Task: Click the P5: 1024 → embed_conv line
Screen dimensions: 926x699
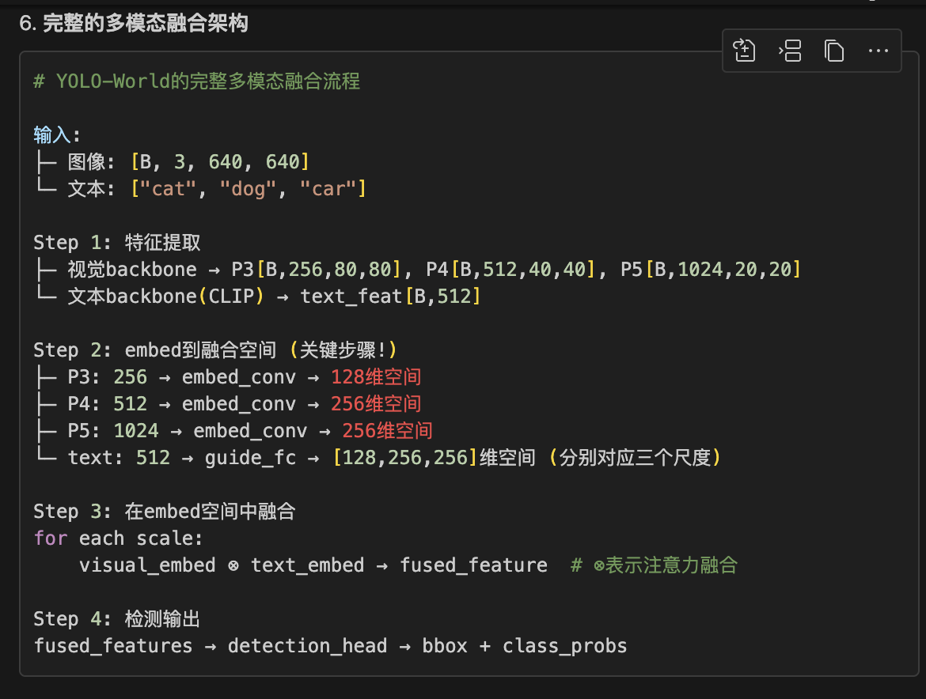Action: pyautogui.click(x=233, y=431)
